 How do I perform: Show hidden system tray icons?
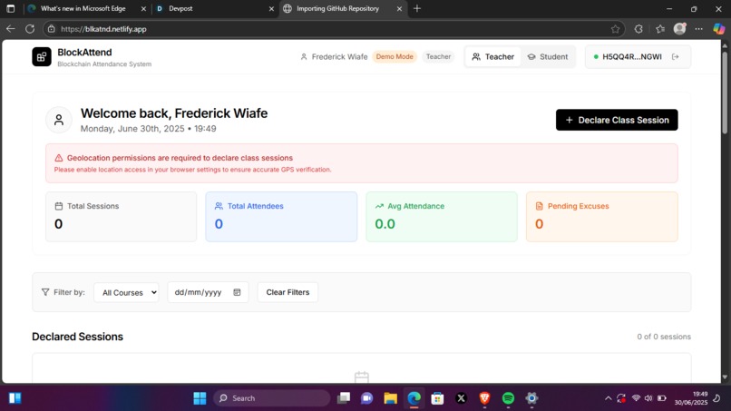click(x=608, y=398)
